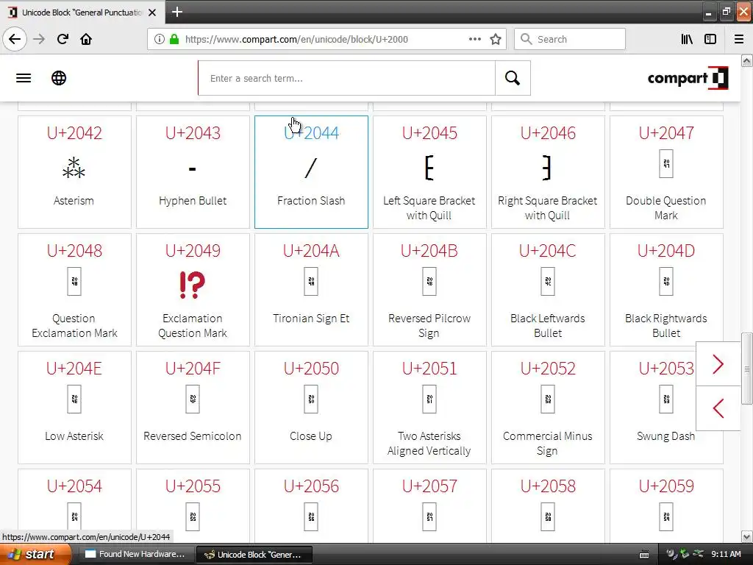Click the U+2058 code point heading
The width and height of the screenshot is (753, 565).
(x=548, y=486)
